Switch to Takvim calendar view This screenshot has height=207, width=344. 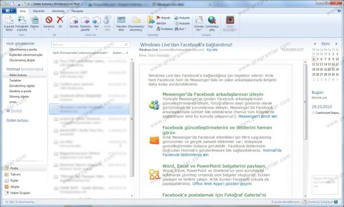13,174
